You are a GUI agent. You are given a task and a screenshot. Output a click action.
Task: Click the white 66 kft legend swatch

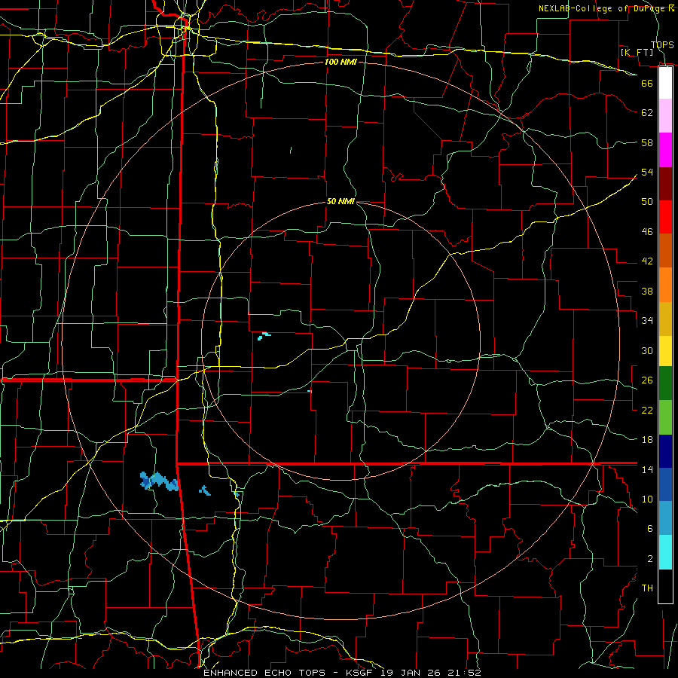[665, 83]
